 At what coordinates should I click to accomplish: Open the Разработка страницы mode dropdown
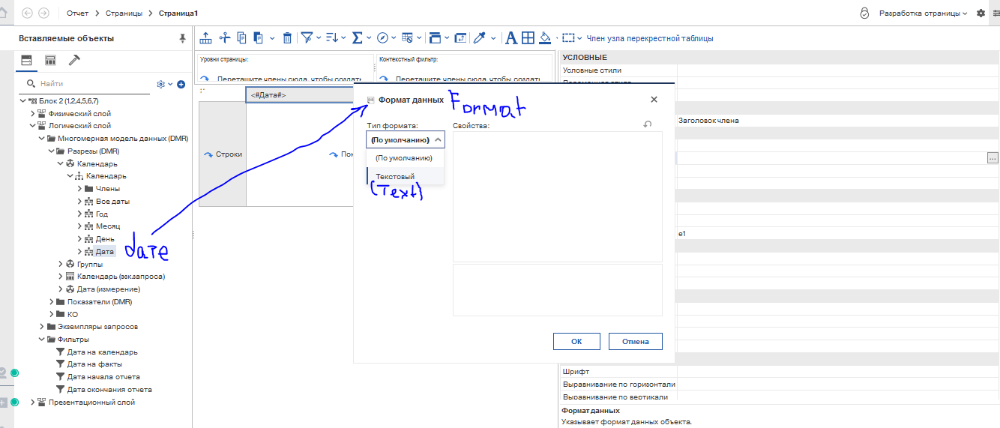coord(923,13)
